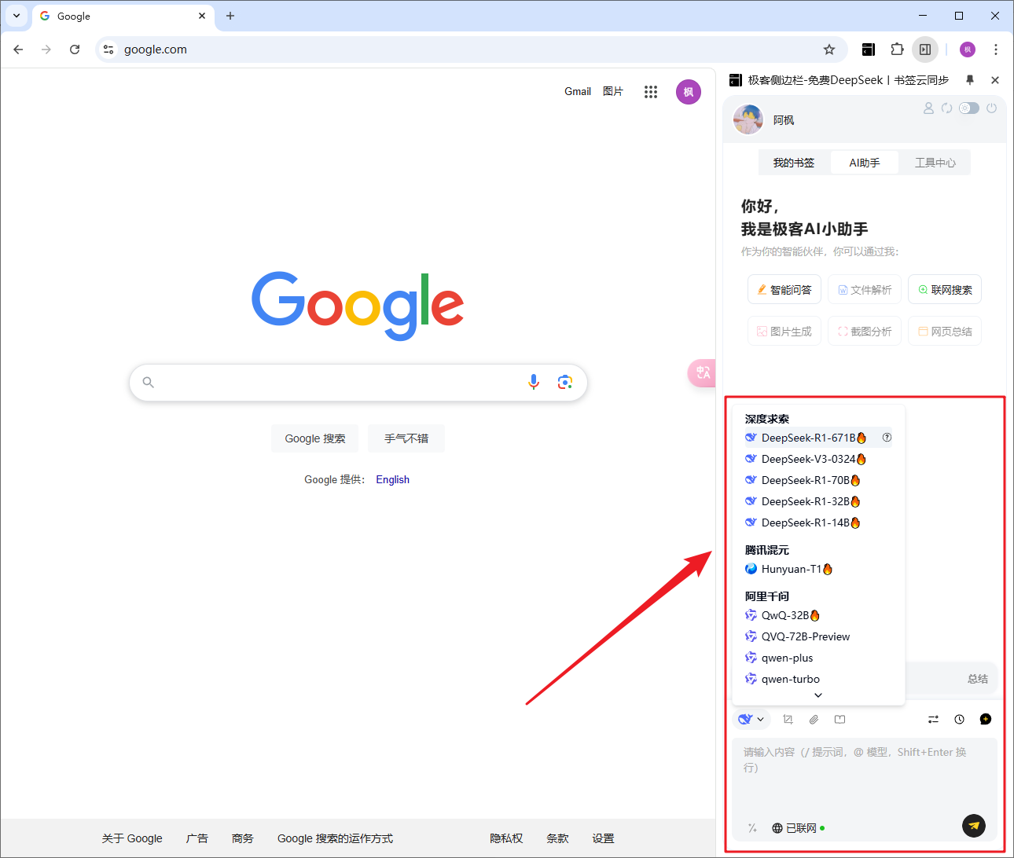The height and width of the screenshot is (858, 1014).
Task: Start a new chat with the plus bubble icon
Action: pos(986,719)
